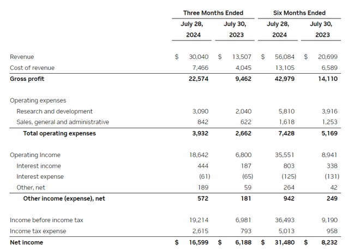Image resolution: width=349 pixels, height=250 pixels.
Task: Select net income value 16,599
Action: tap(198, 242)
